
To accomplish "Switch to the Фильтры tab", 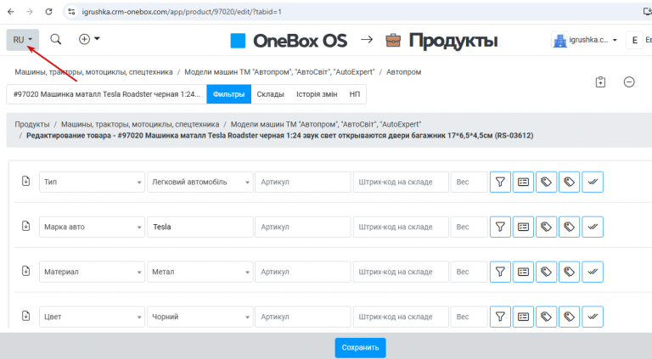I will point(228,94).
